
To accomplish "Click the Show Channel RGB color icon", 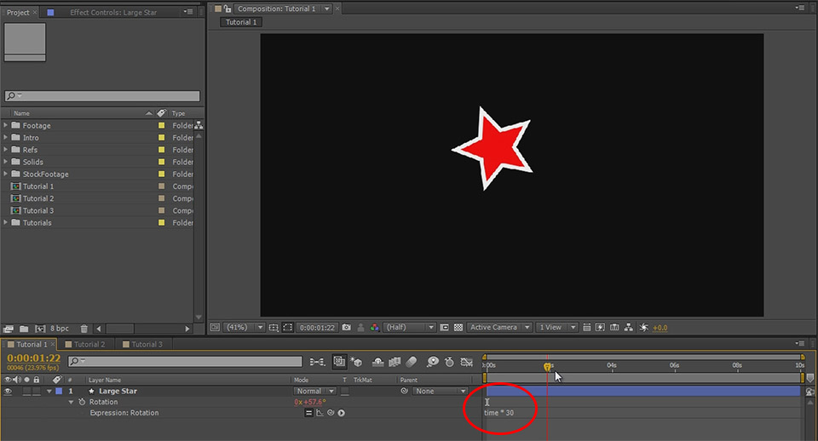I will click(375, 327).
